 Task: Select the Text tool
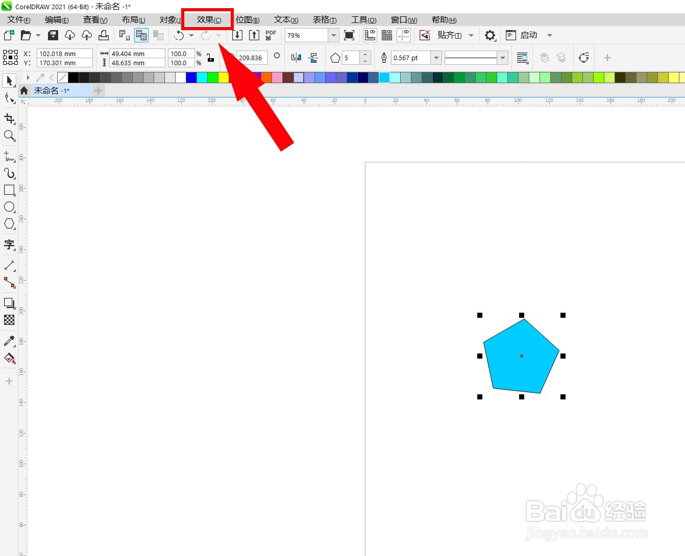[x=9, y=245]
